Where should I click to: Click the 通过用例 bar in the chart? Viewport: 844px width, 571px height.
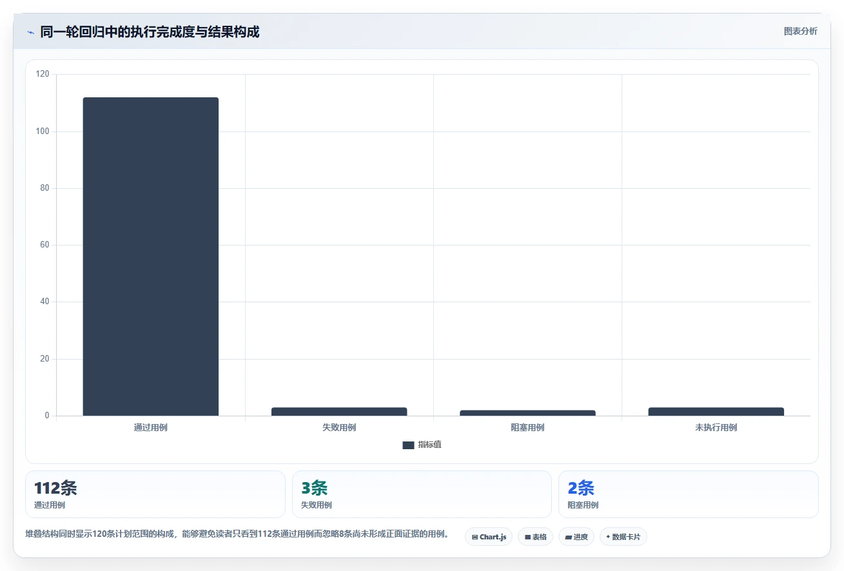151,256
